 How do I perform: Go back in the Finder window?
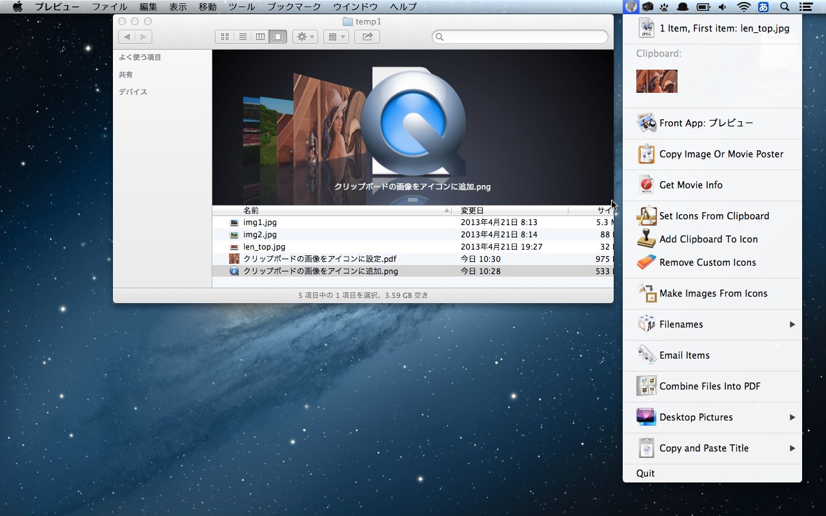127,37
